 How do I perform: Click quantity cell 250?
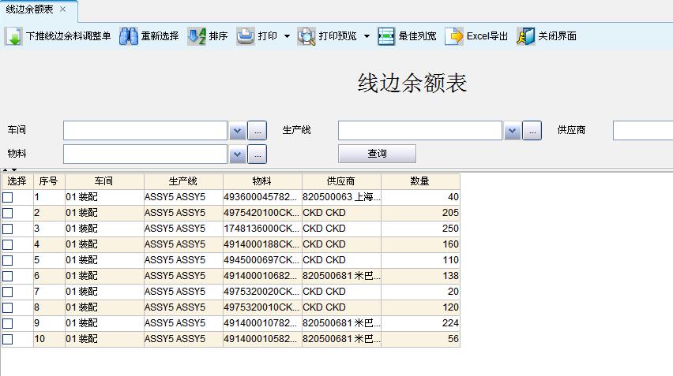pos(420,229)
